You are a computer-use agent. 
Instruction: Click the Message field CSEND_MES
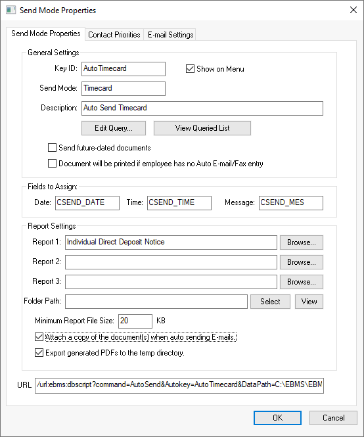291,203
